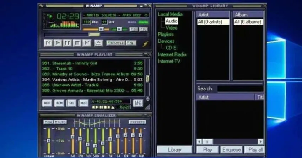Select playlist entry 361 Stereolab Infinity Girl
This screenshot has width=302, height=158.
pos(92,63)
